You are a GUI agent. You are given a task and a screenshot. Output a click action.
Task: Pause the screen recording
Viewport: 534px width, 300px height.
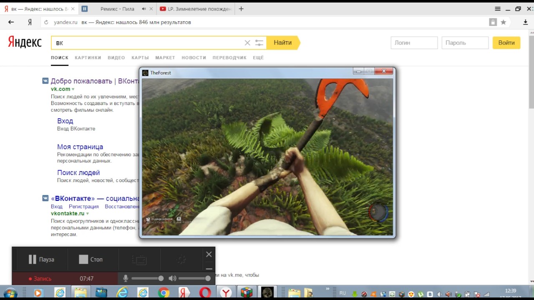[41, 260]
